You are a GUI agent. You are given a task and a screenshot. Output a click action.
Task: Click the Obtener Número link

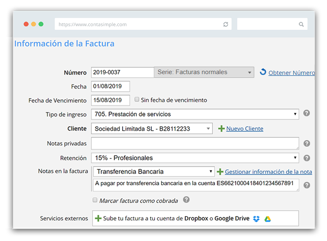(x=292, y=72)
